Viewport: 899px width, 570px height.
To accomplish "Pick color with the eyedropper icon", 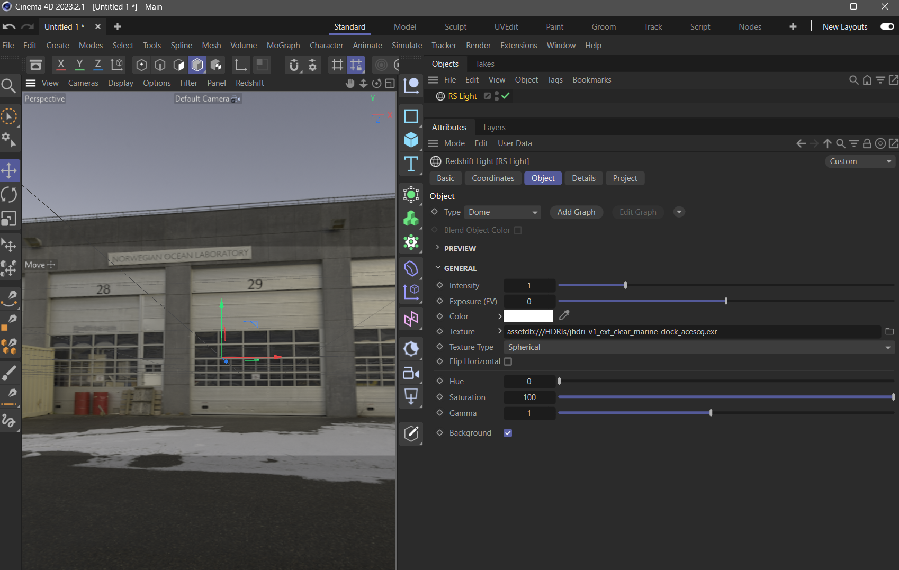I will coord(564,315).
